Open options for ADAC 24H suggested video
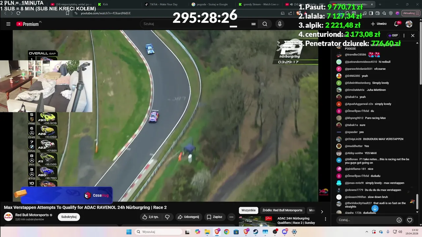Viewport: 422px width, 237px height. click(325, 219)
